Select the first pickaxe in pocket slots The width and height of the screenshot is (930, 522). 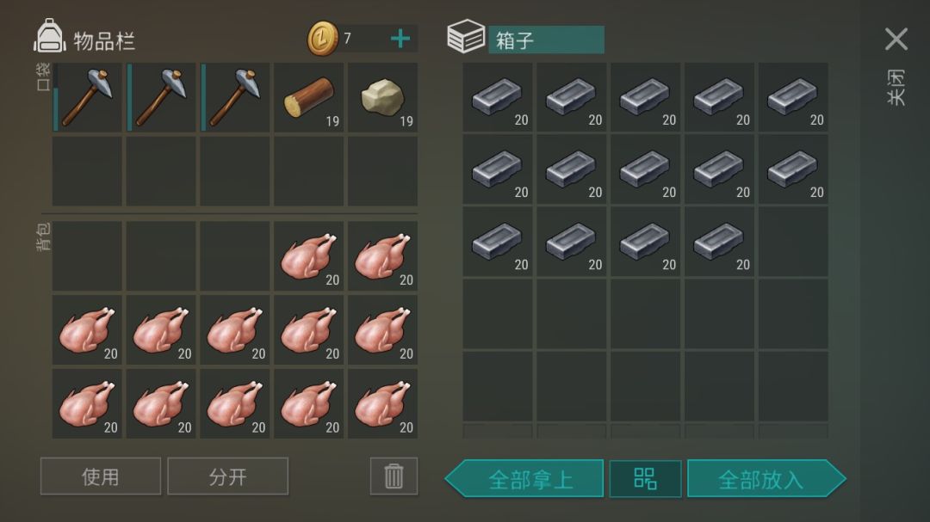[x=87, y=98]
